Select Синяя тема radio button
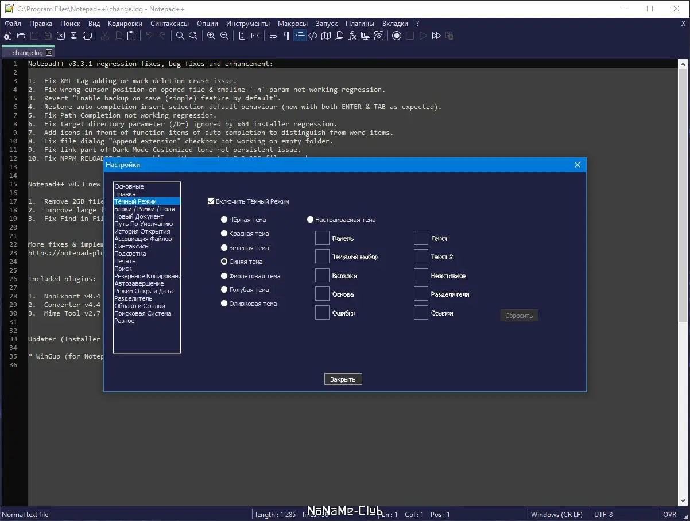Screen dimensions: 690x521 tap(224, 262)
